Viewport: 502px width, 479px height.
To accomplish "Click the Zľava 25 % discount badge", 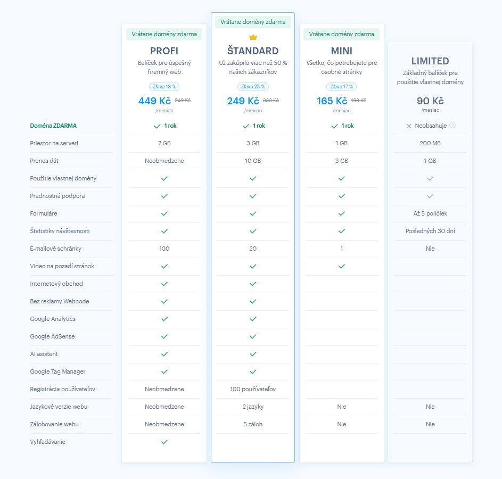I will pyautogui.click(x=253, y=87).
